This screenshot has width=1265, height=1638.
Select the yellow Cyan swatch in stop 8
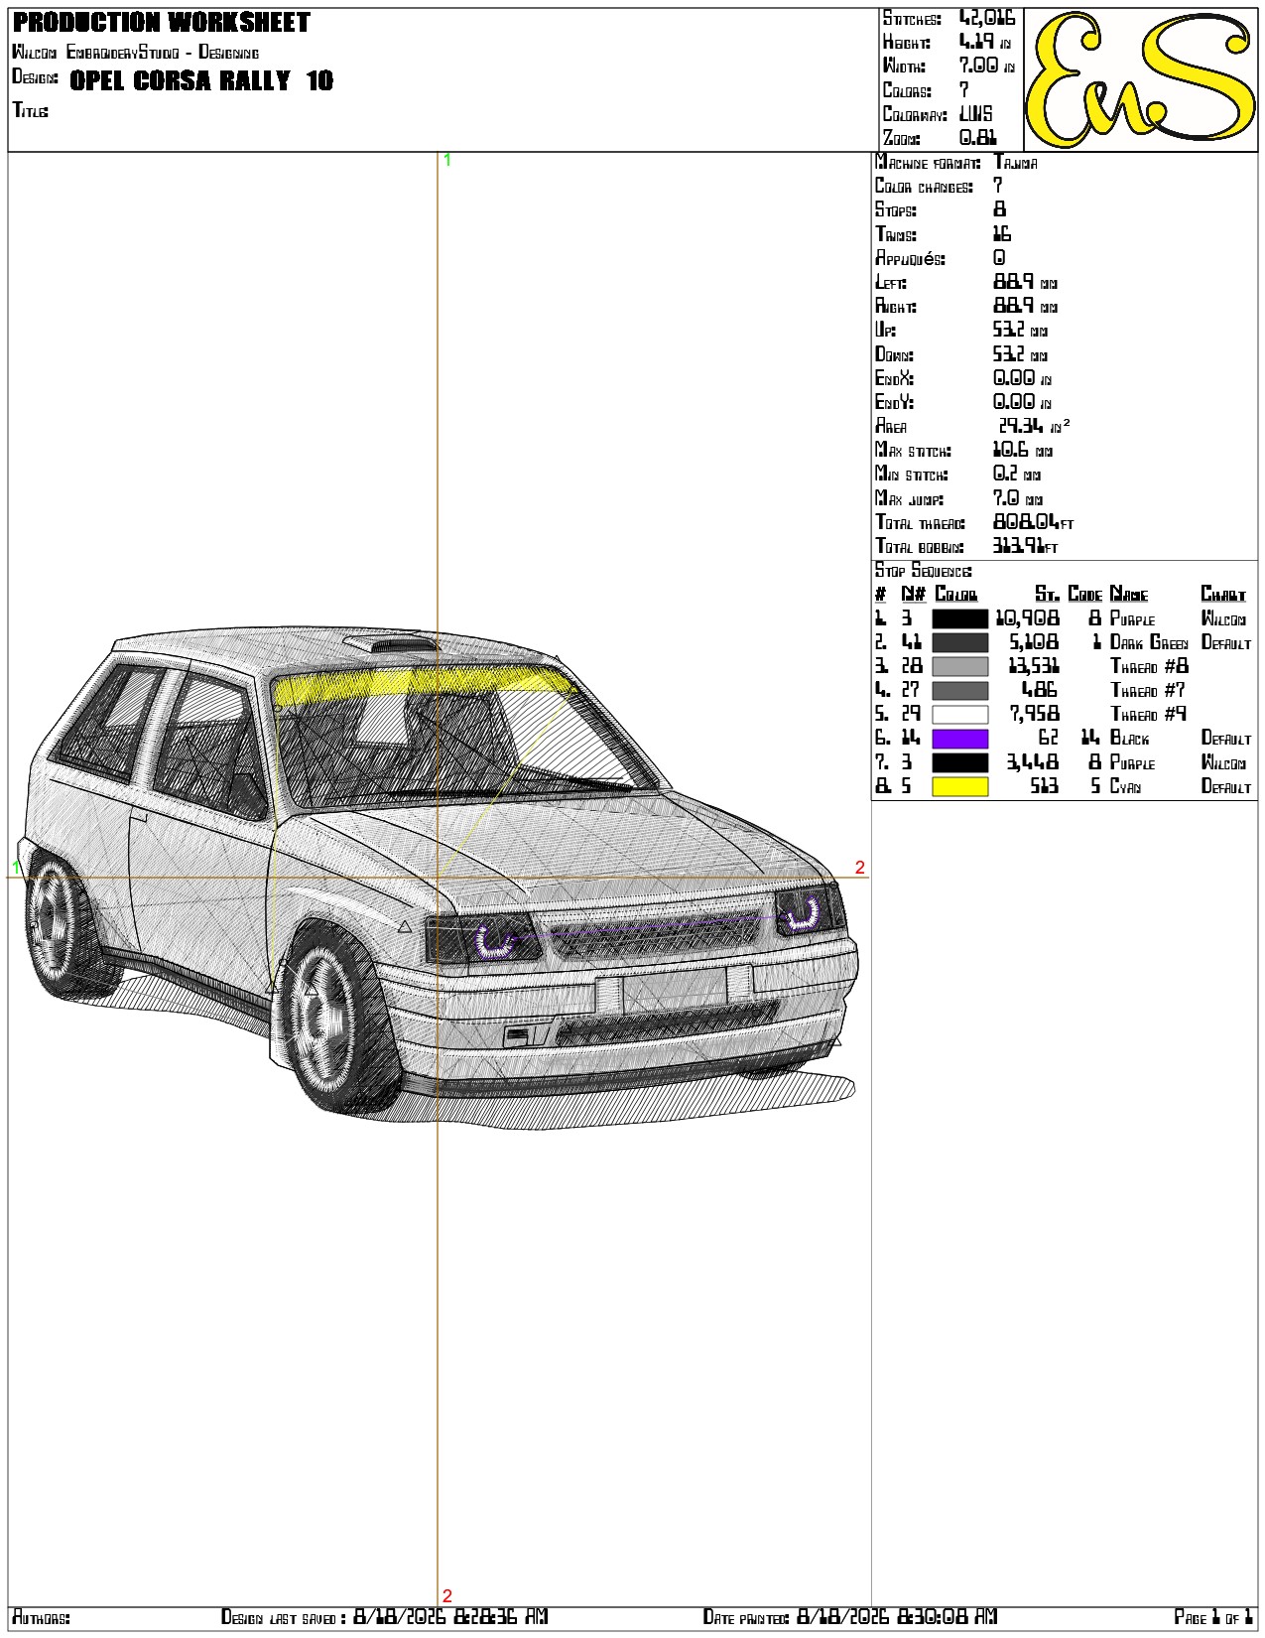pos(959,786)
